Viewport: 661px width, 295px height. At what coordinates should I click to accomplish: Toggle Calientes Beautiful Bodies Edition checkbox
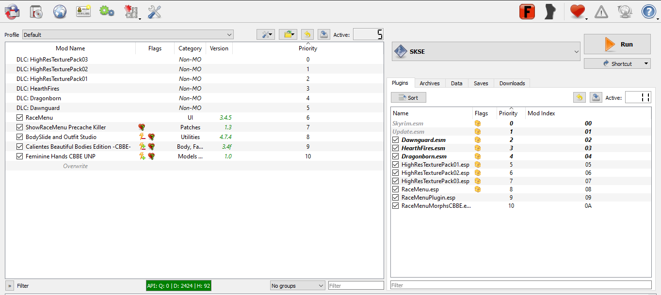coord(19,147)
